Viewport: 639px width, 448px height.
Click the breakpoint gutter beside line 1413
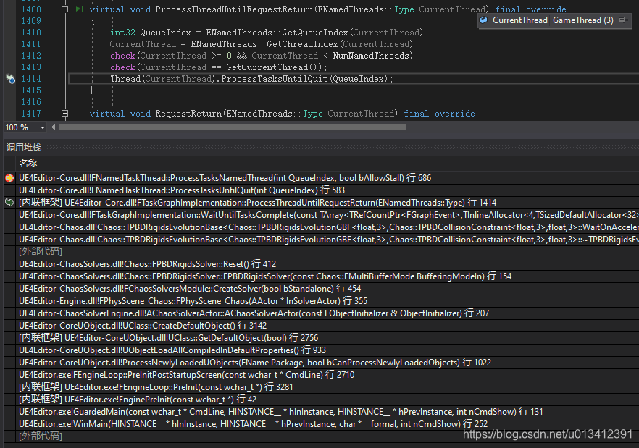tap(10, 67)
